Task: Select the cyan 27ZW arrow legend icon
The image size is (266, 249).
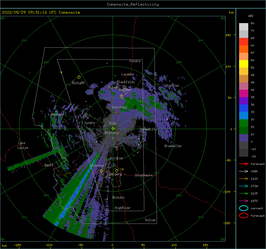Action: coord(244,186)
